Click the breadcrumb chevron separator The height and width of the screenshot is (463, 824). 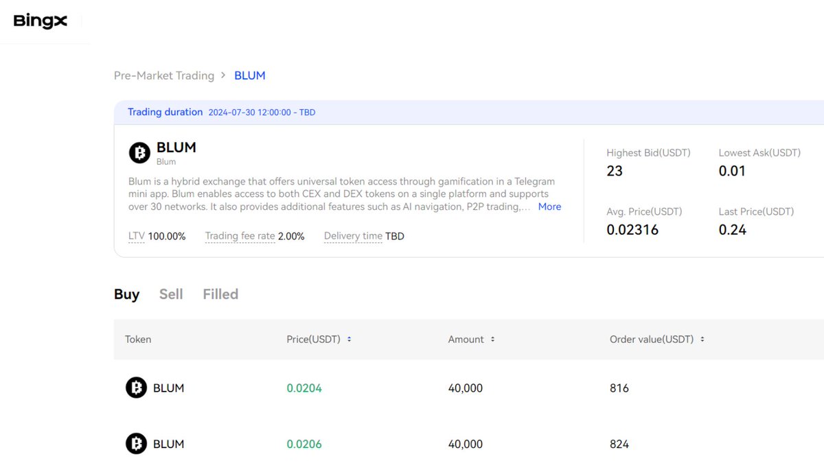[x=223, y=75]
